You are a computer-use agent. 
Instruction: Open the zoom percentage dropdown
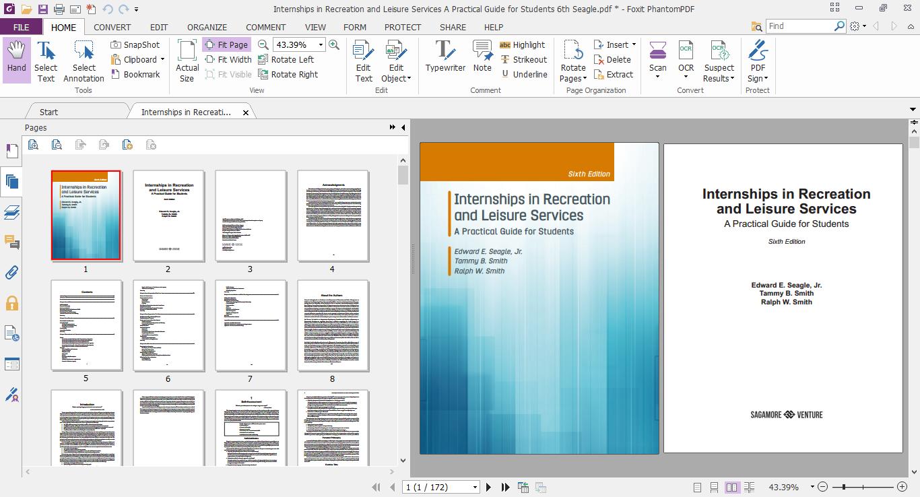(x=321, y=44)
